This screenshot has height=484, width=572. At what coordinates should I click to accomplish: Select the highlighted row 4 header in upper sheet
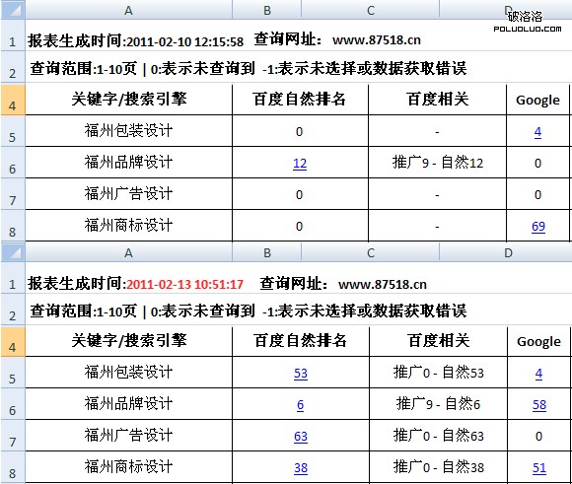click(x=13, y=100)
